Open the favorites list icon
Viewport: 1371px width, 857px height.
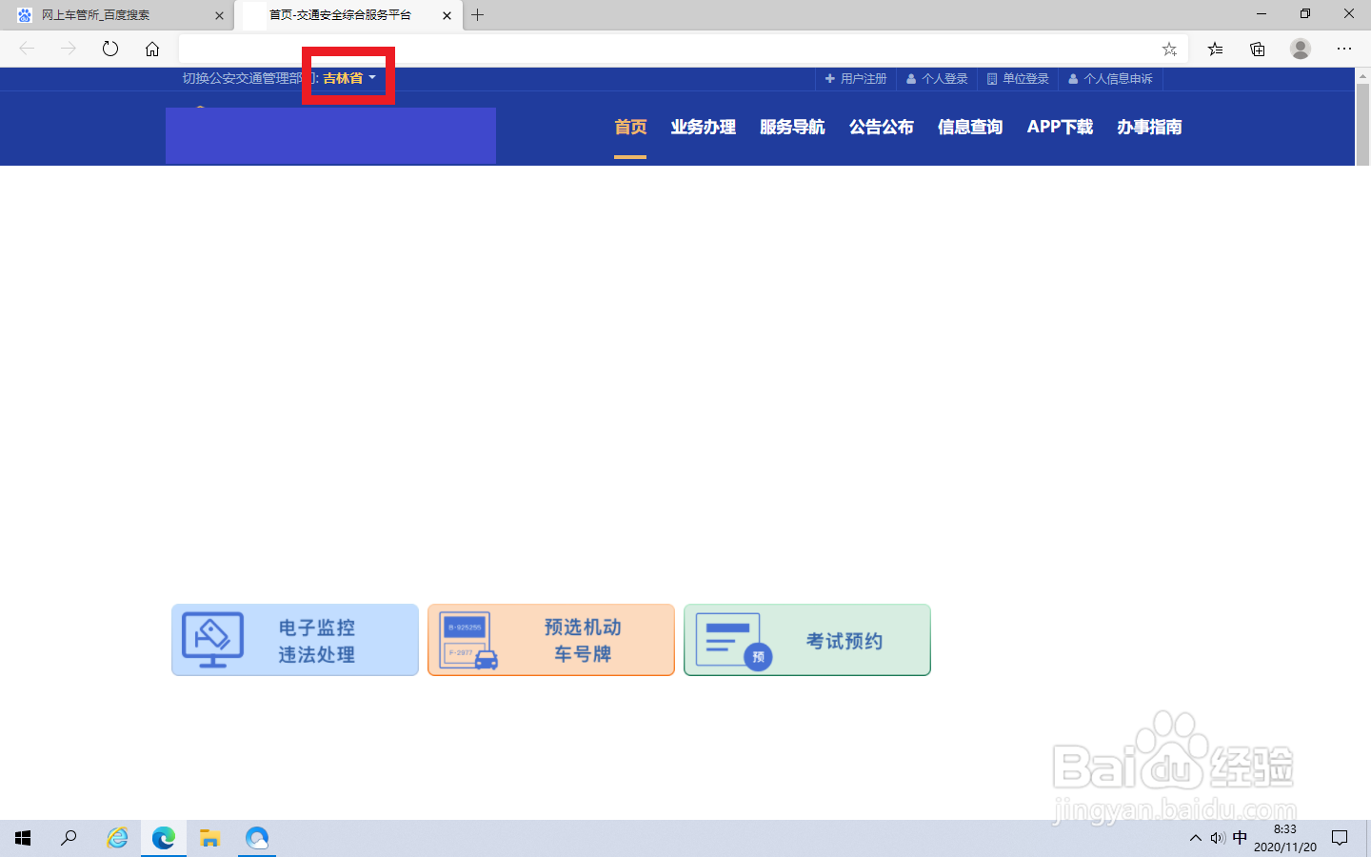click(1216, 49)
